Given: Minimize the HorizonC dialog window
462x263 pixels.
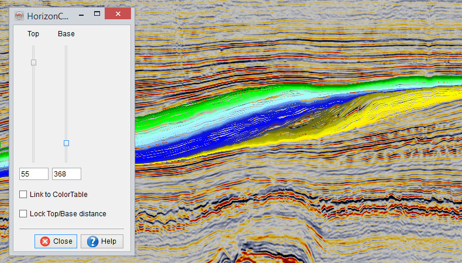Looking at the screenshot, I should pyautogui.click(x=80, y=14).
